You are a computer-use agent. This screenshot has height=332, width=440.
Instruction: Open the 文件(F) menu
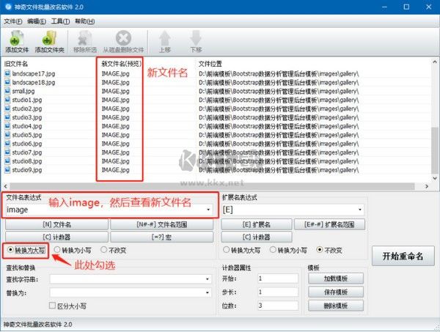(13, 21)
